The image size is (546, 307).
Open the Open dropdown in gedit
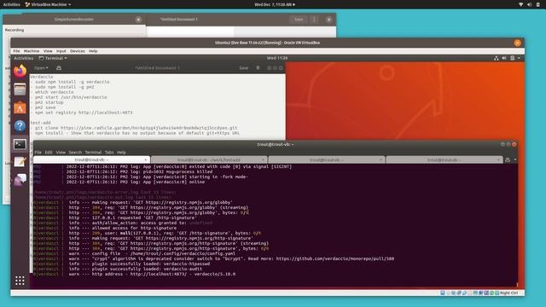[x=41, y=68]
